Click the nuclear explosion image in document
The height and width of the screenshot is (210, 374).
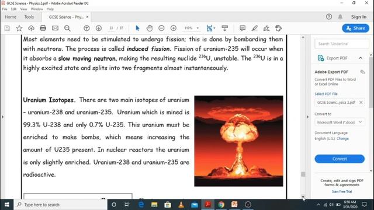[238, 141]
